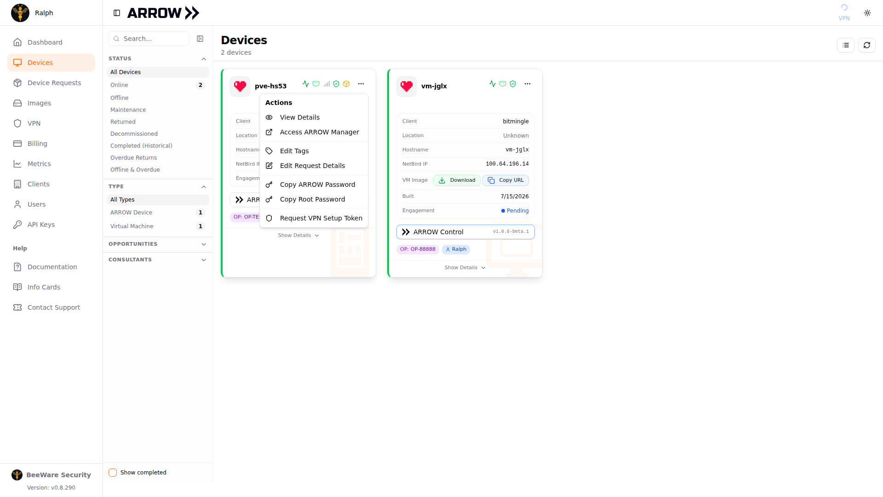This screenshot has height=497, width=883.
Task: Refresh the devices list
Action: (x=866, y=45)
